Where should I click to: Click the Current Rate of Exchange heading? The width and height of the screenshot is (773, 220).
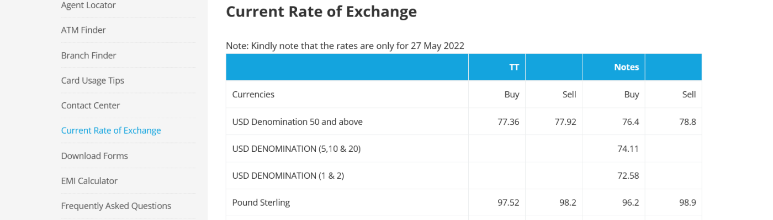pyautogui.click(x=321, y=12)
